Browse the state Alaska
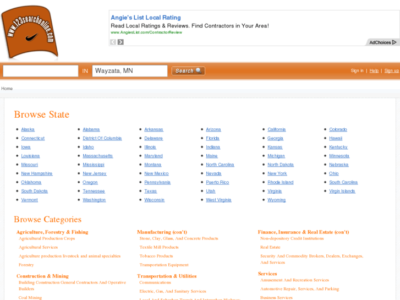The image size is (400, 300). 28,129
